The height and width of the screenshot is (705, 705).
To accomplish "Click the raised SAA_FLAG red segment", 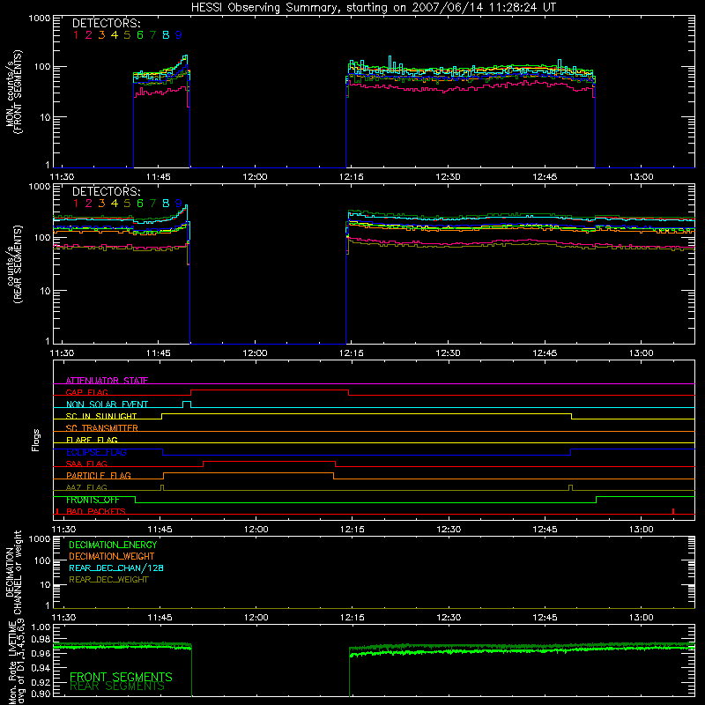I will pos(270,461).
